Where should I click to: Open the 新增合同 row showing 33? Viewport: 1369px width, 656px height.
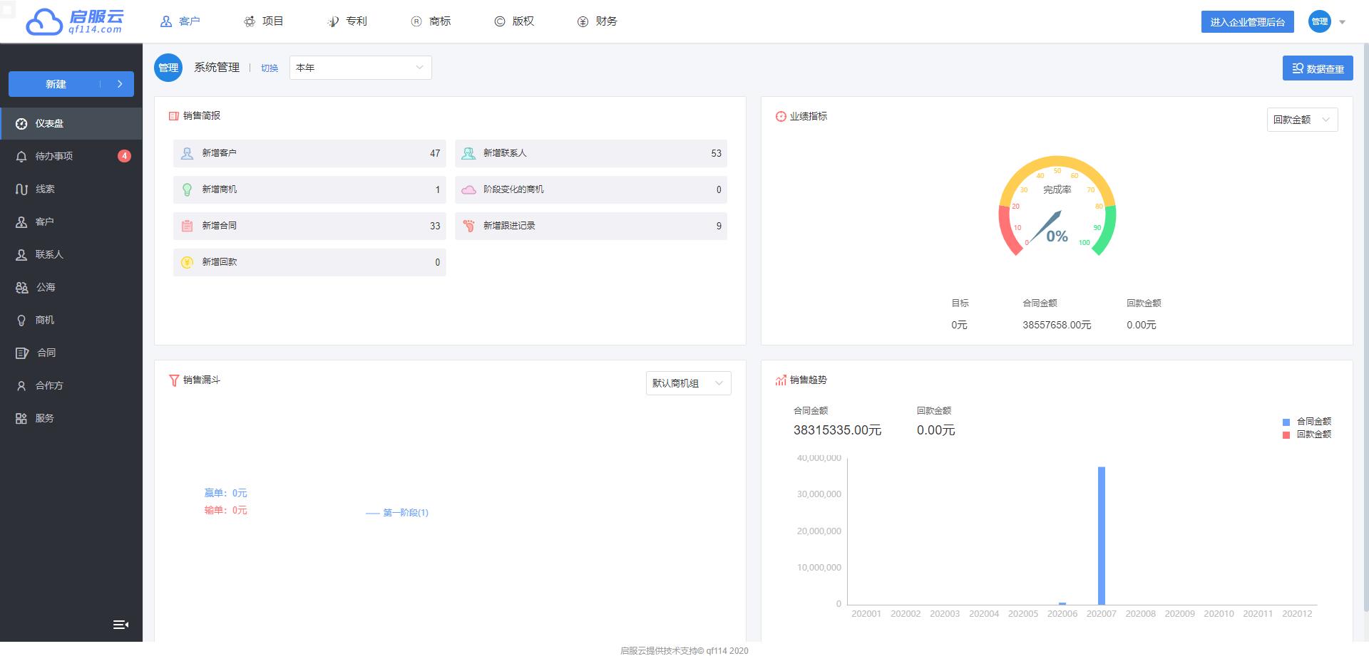309,226
